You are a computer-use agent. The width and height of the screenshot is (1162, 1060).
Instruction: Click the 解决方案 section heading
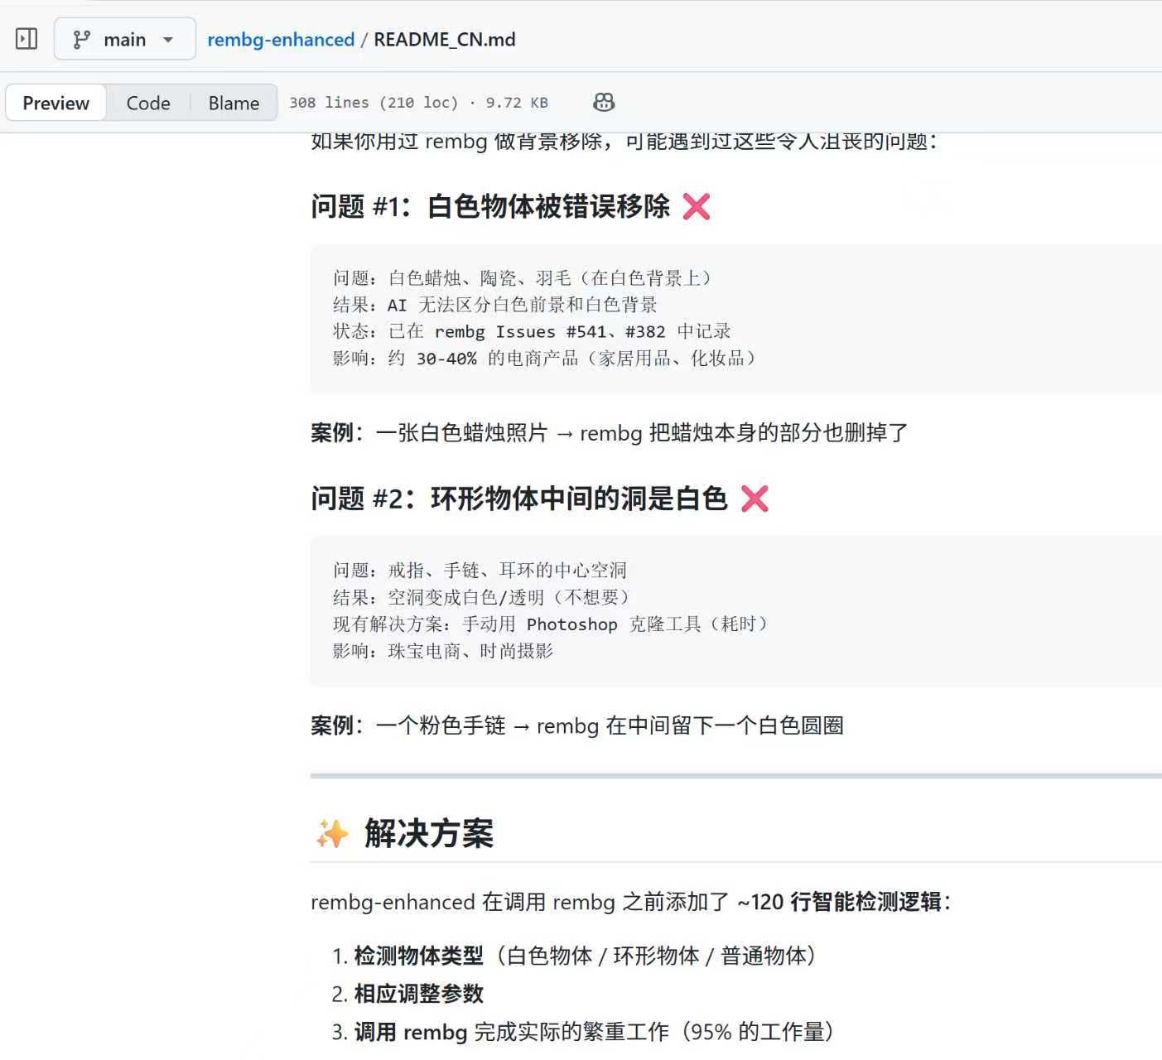(x=428, y=833)
